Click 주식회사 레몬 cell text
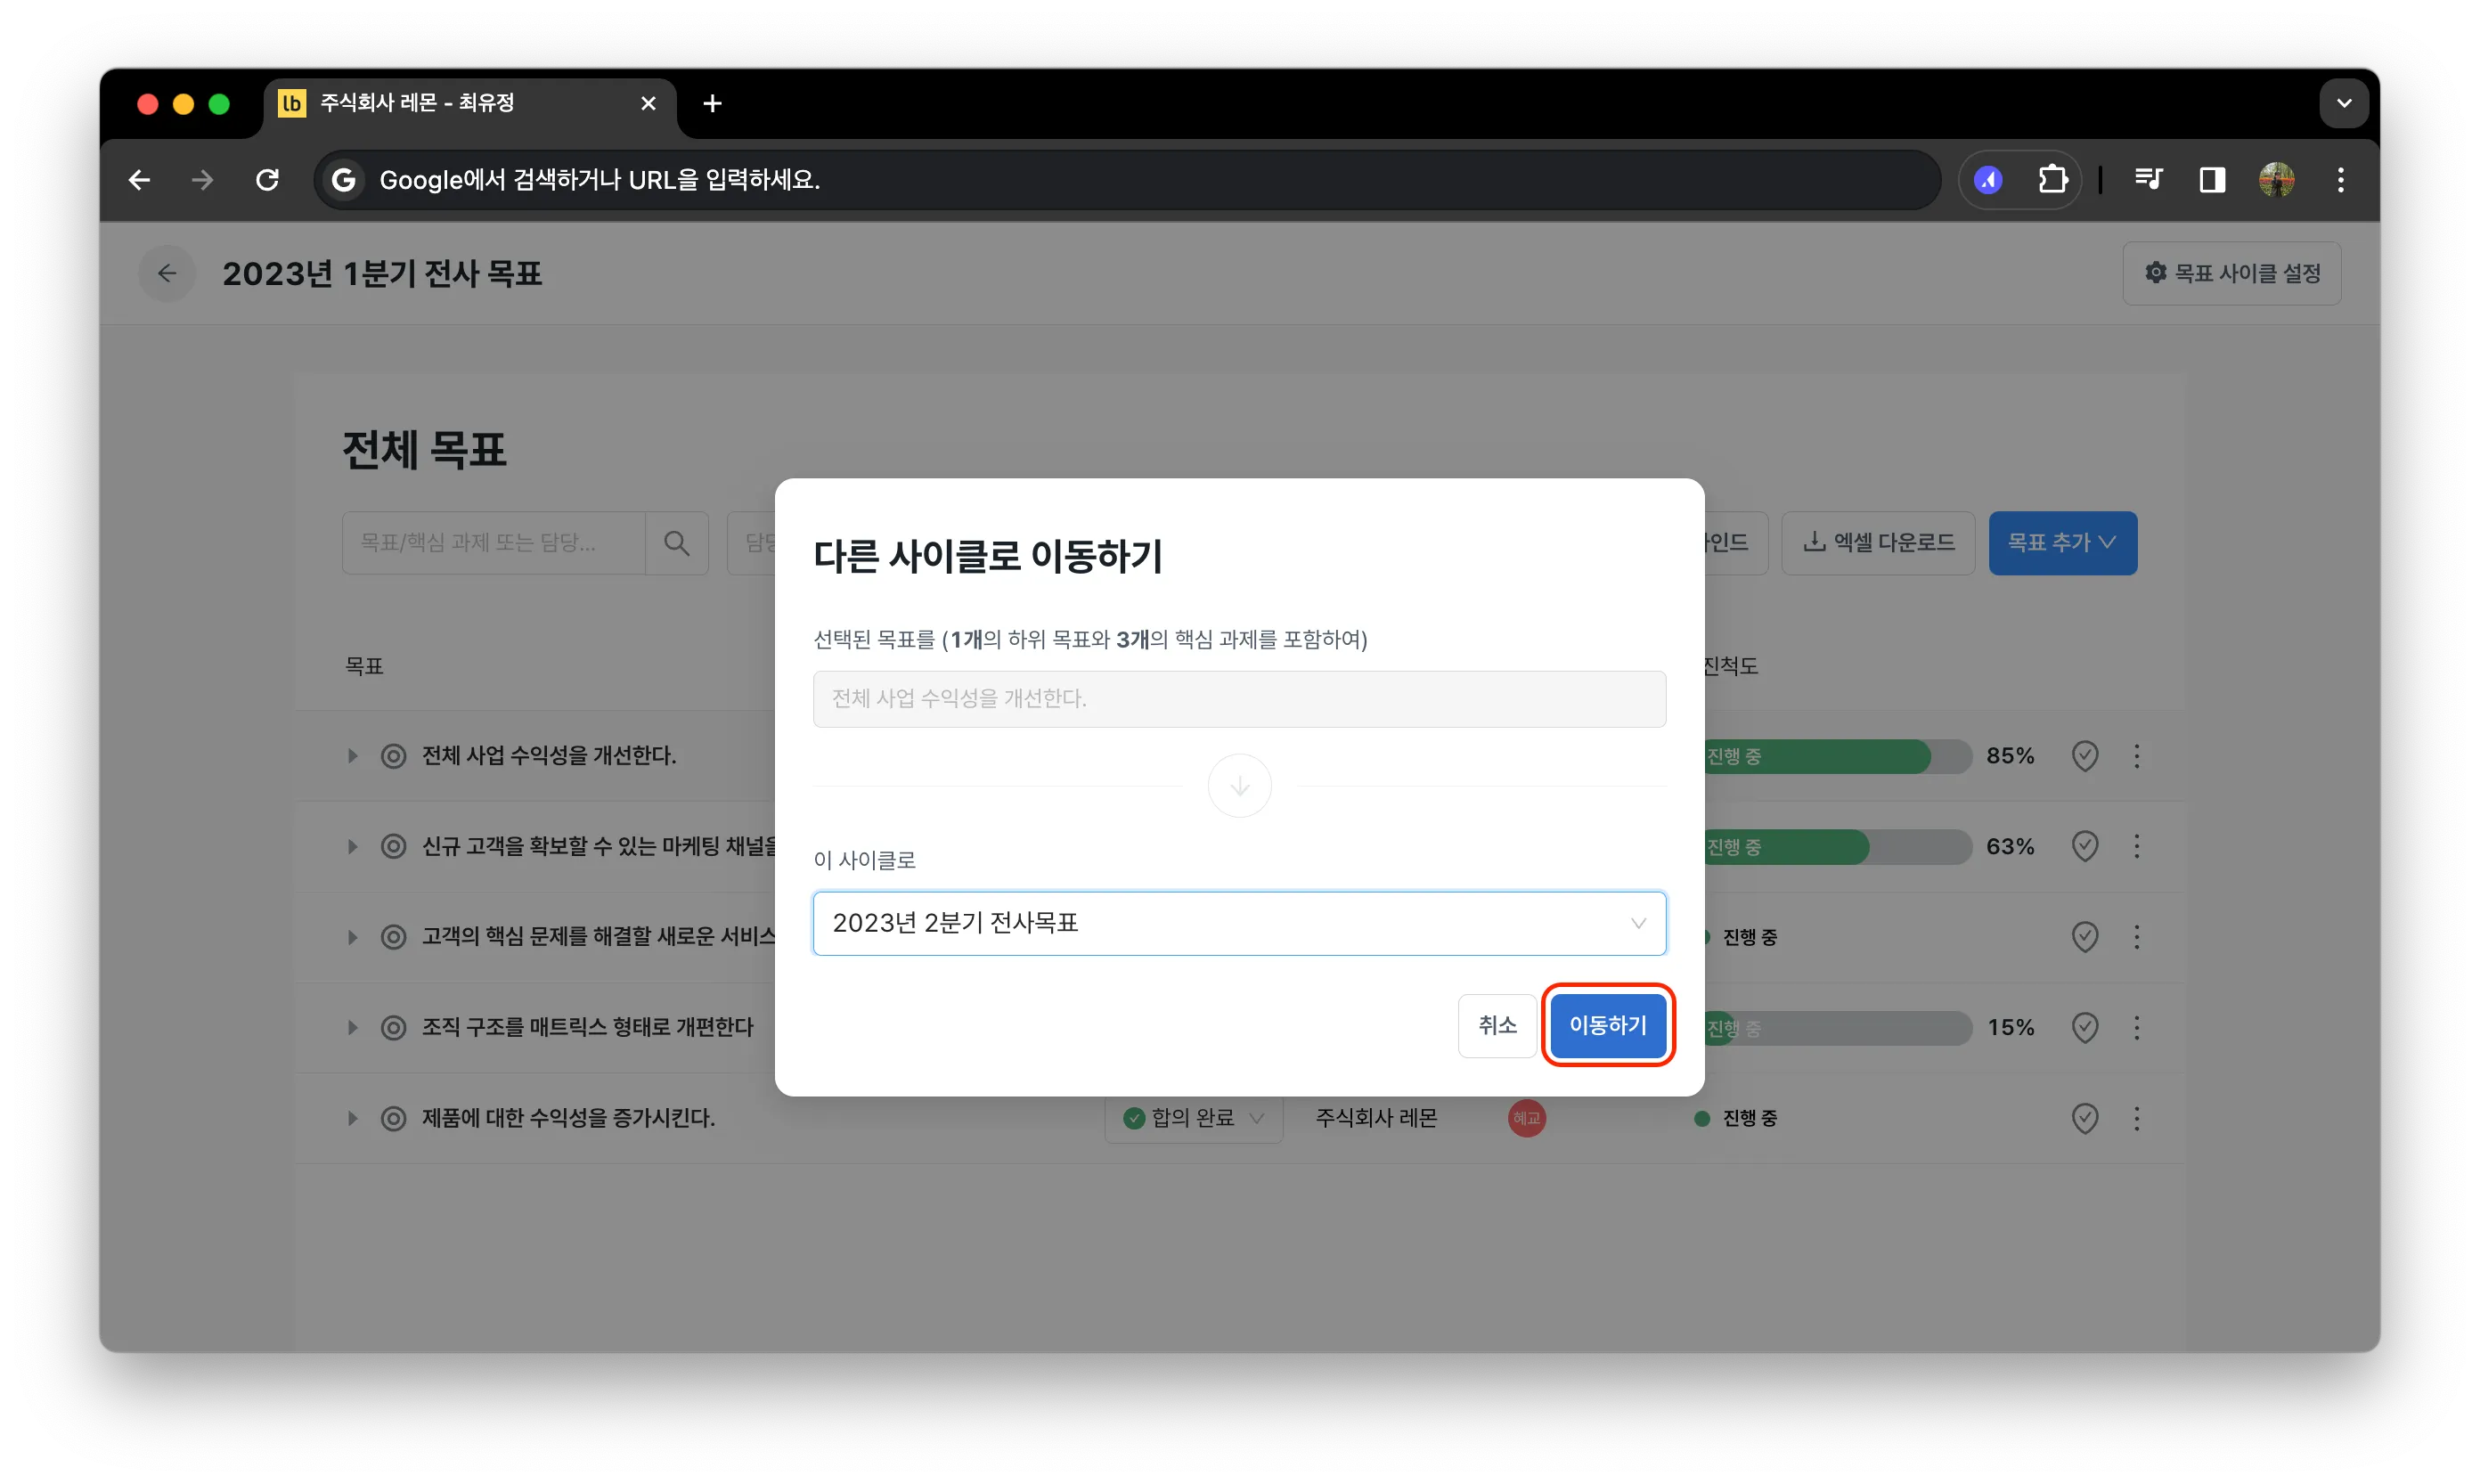This screenshot has width=2480, height=1484. tap(1376, 1118)
